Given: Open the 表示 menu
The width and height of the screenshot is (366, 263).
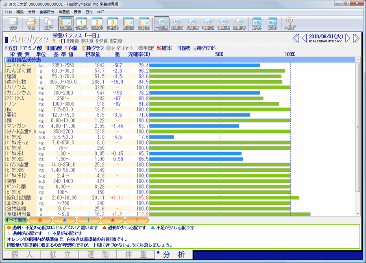Looking at the screenshot, I should (x=78, y=12).
